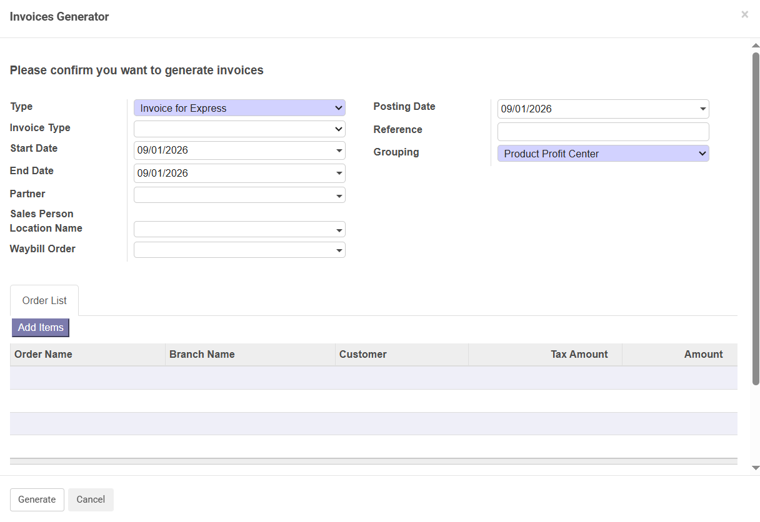Viewport: 760px width, 522px height.
Task: Click the Cancel button
Action: click(91, 500)
